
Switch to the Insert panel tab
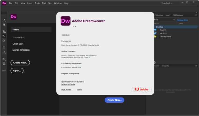tap(168, 15)
